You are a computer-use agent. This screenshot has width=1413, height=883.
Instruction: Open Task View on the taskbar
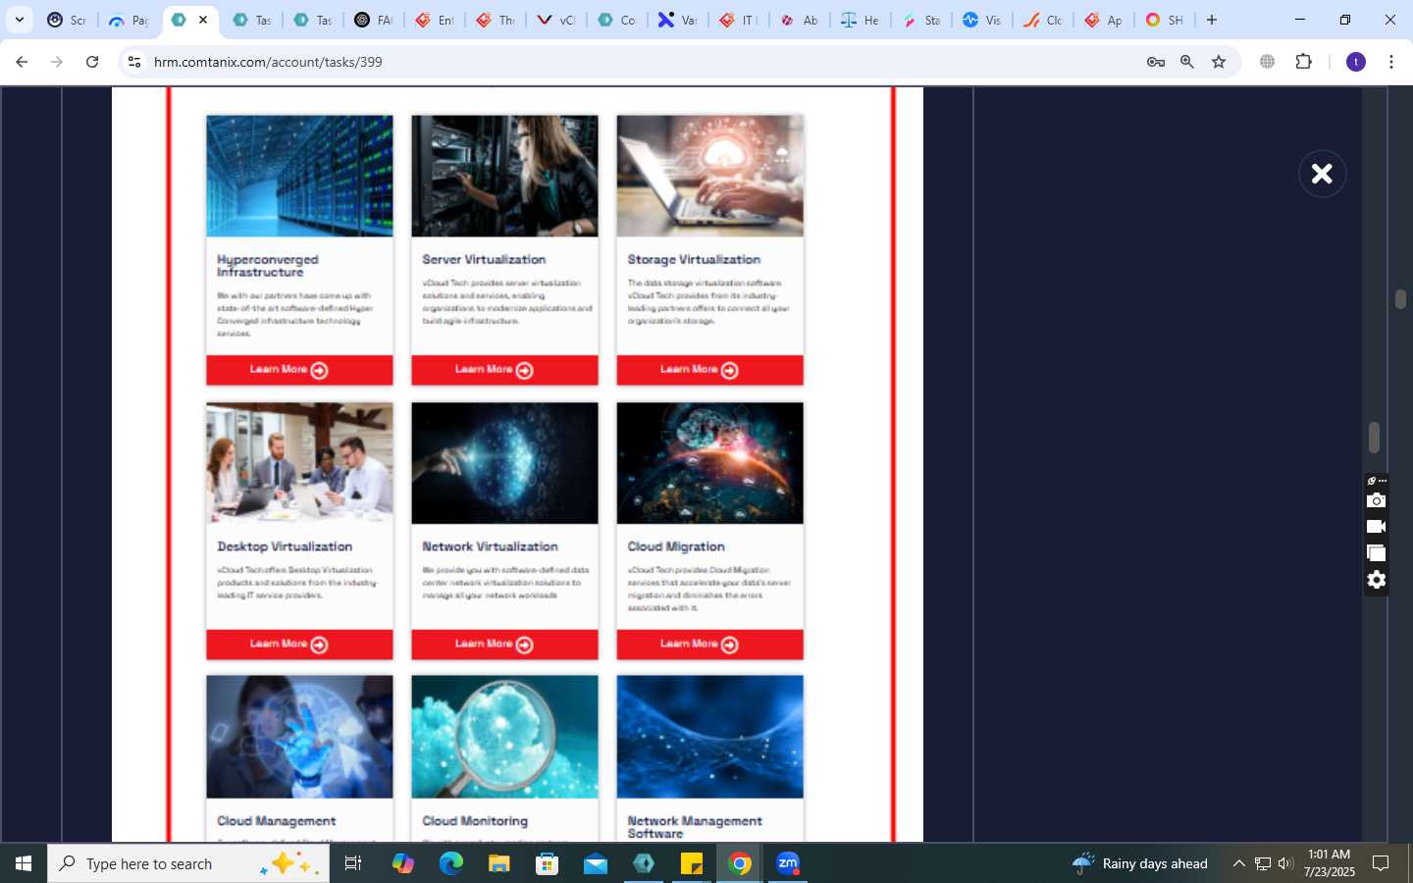[353, 863]
